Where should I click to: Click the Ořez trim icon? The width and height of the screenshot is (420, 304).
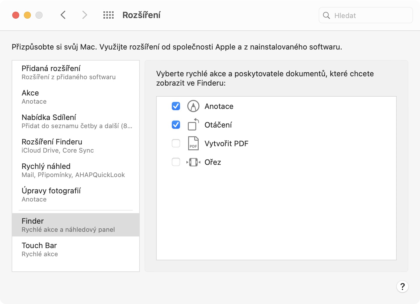tap(193, 162)
